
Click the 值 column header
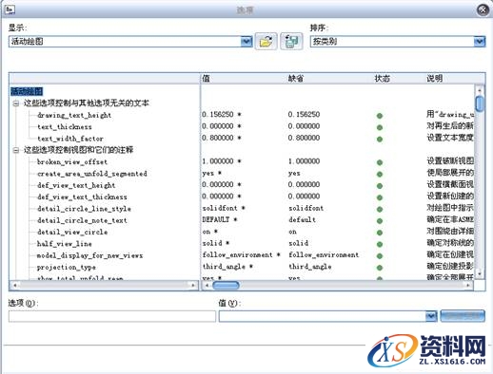coord(206,79)
